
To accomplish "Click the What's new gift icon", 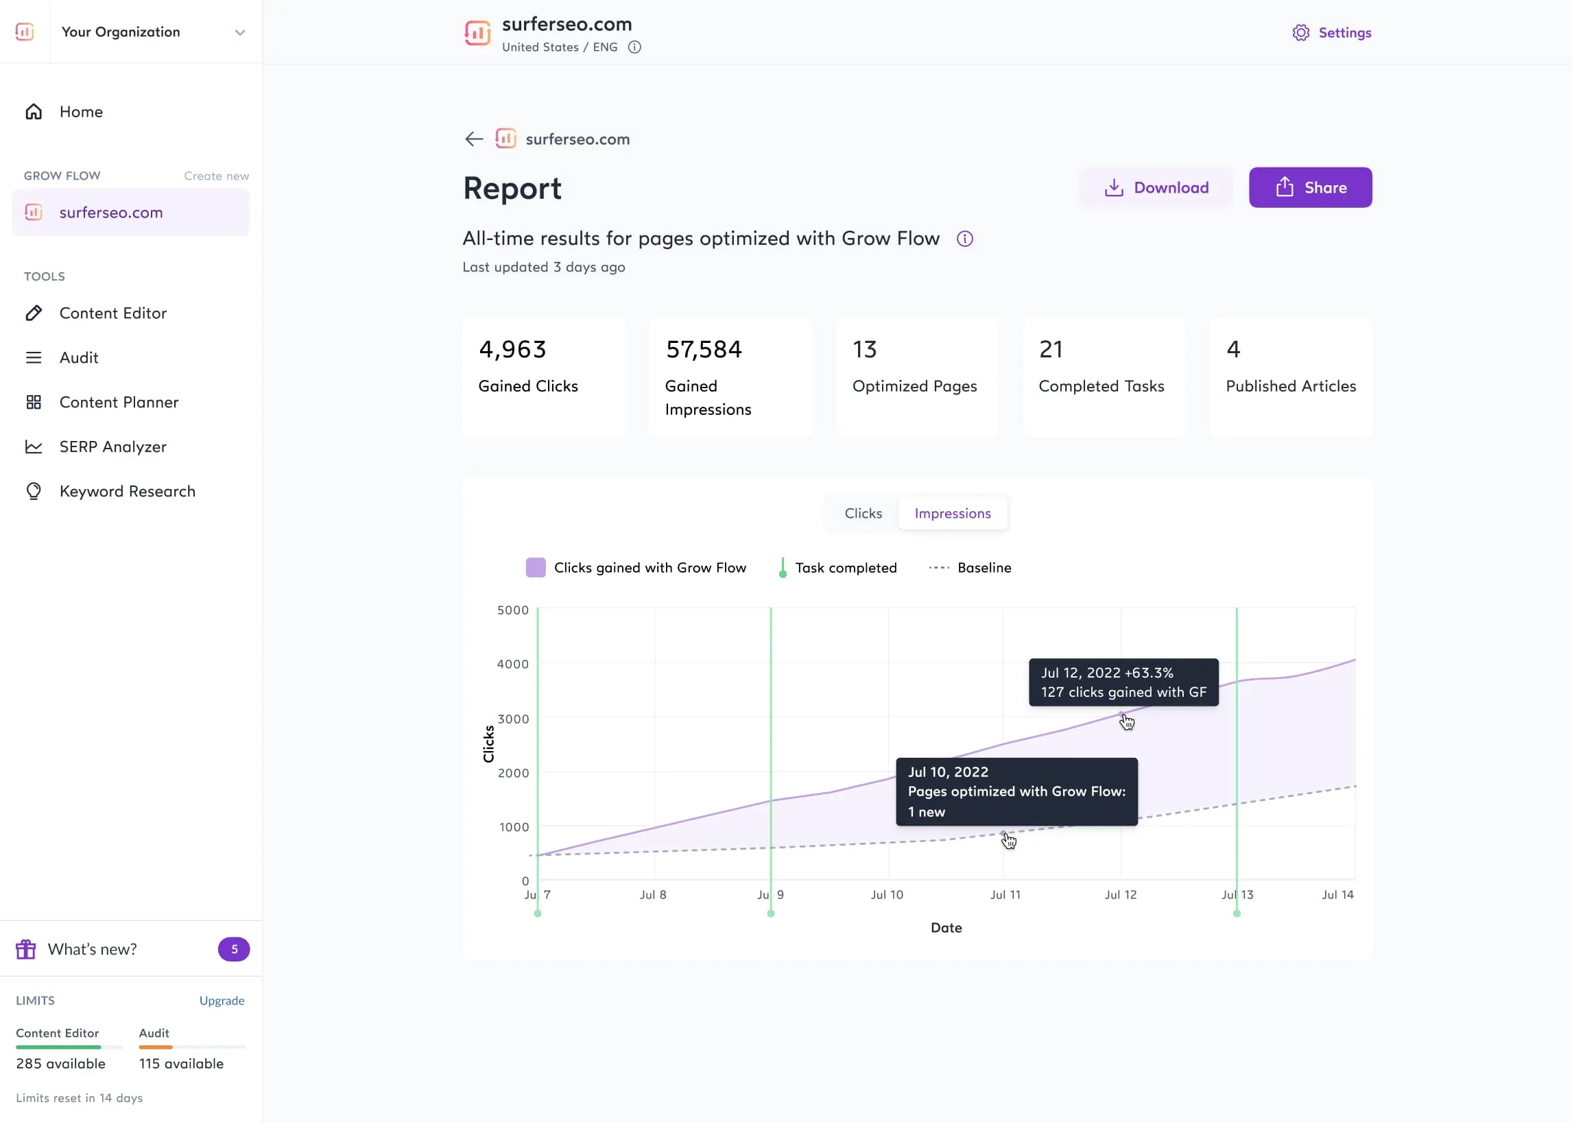I will tap(25, 948).
